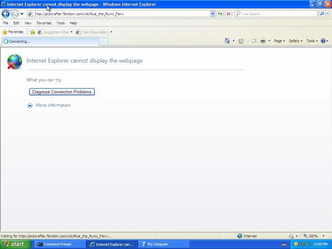
Task: Open the Favorites menu
Action: tap(44, 23)
